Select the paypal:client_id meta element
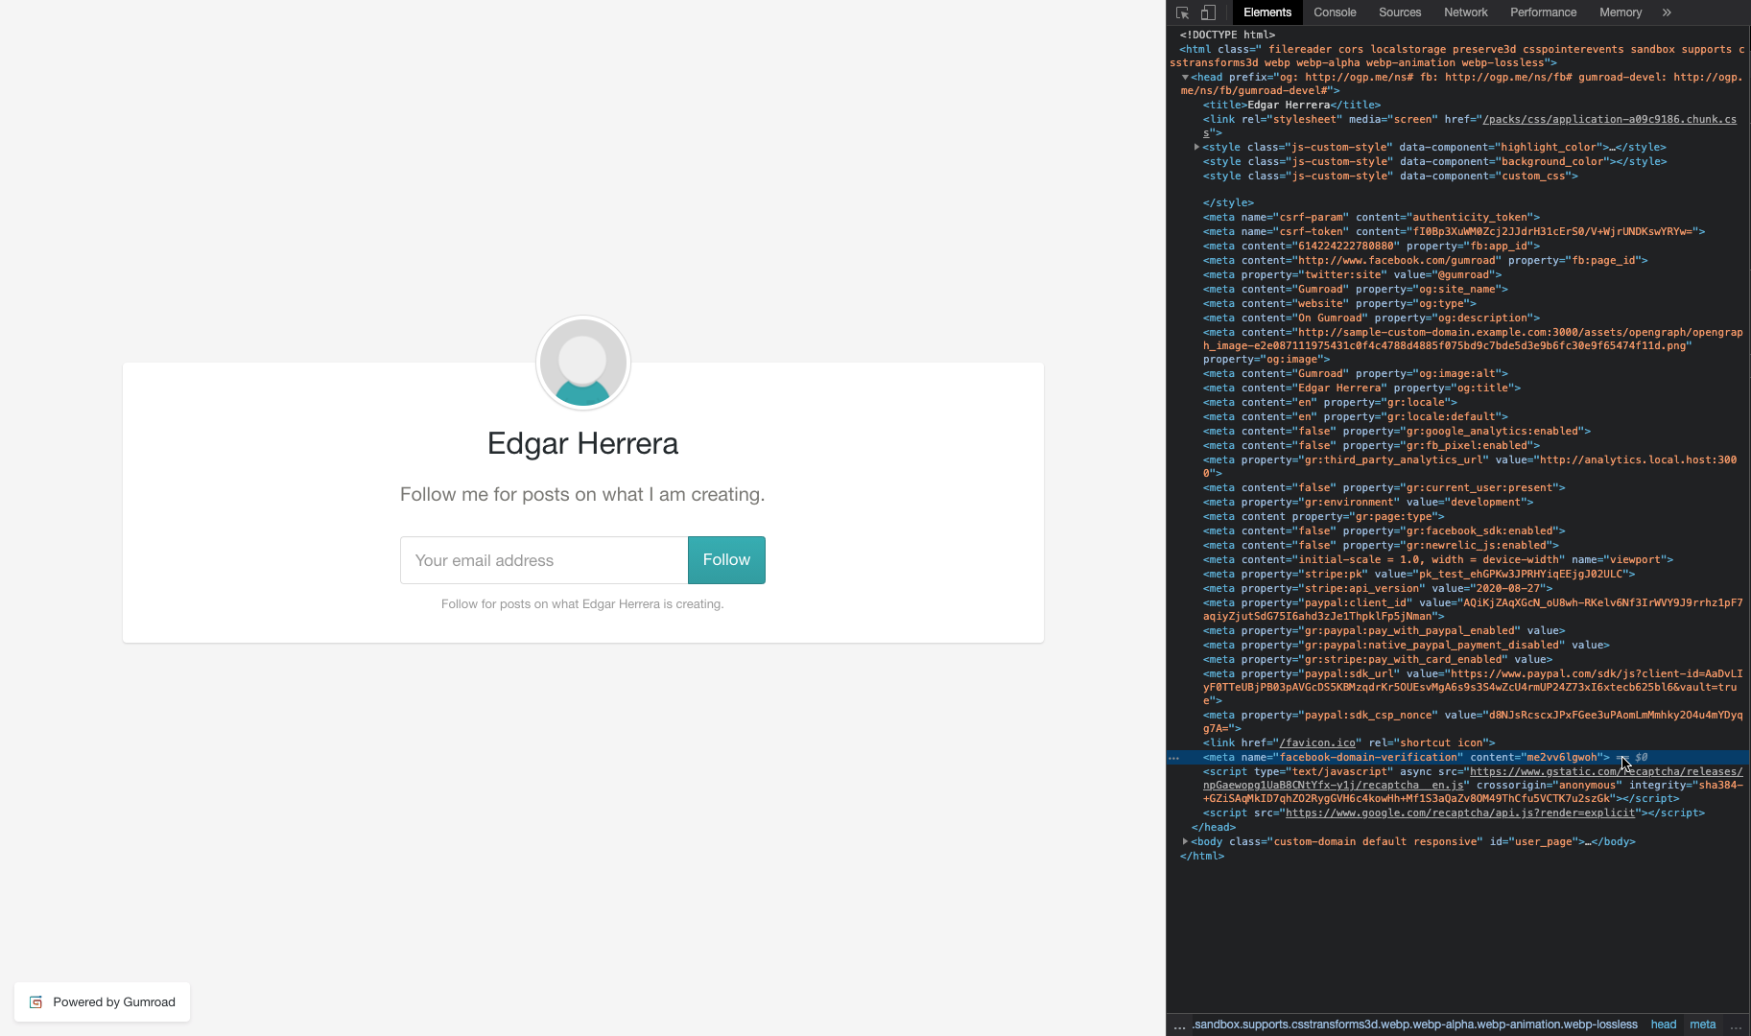The height and width of the screenshot is (1036, 1751). coord(1473,609)
